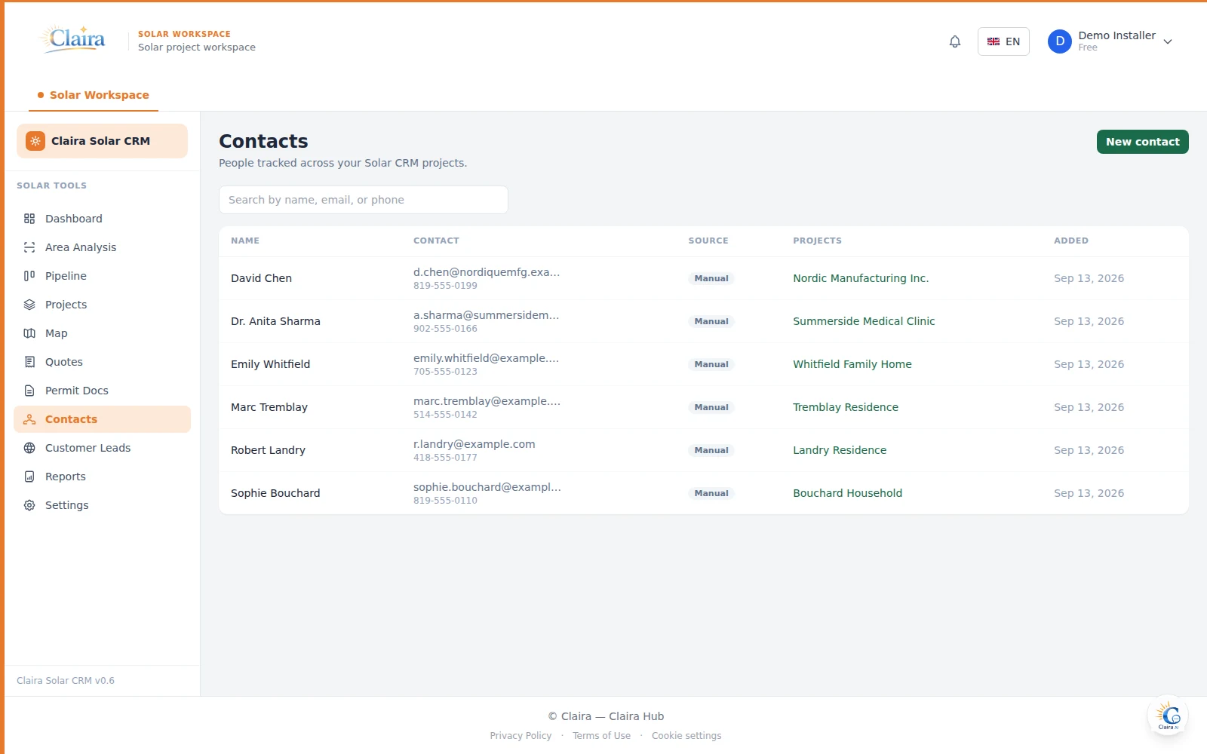Image resolution: width=1207 pixels, height=754 pixels.
Task: Go to Dashboard in sidebar
Action: [x=102, y=219]
